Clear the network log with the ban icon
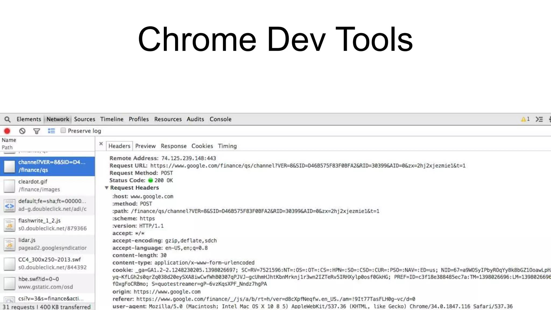The image size is (551, 310). 22,131
